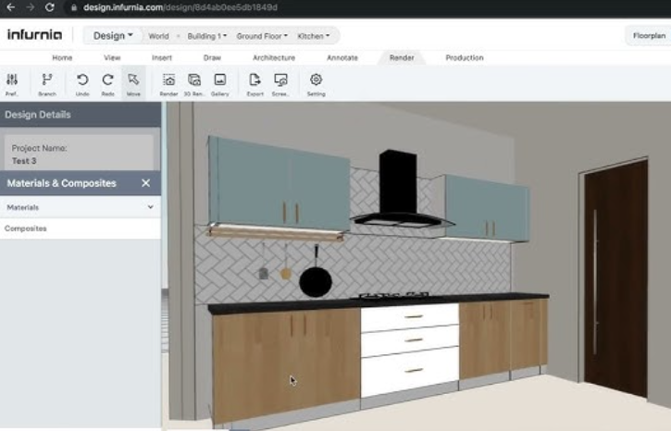Screen dimensions: 671x431
Task: Select World in the breadcrumb
Action: (x=159, y=36)
